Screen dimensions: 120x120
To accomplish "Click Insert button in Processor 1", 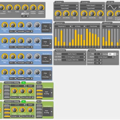I will 30,86.
